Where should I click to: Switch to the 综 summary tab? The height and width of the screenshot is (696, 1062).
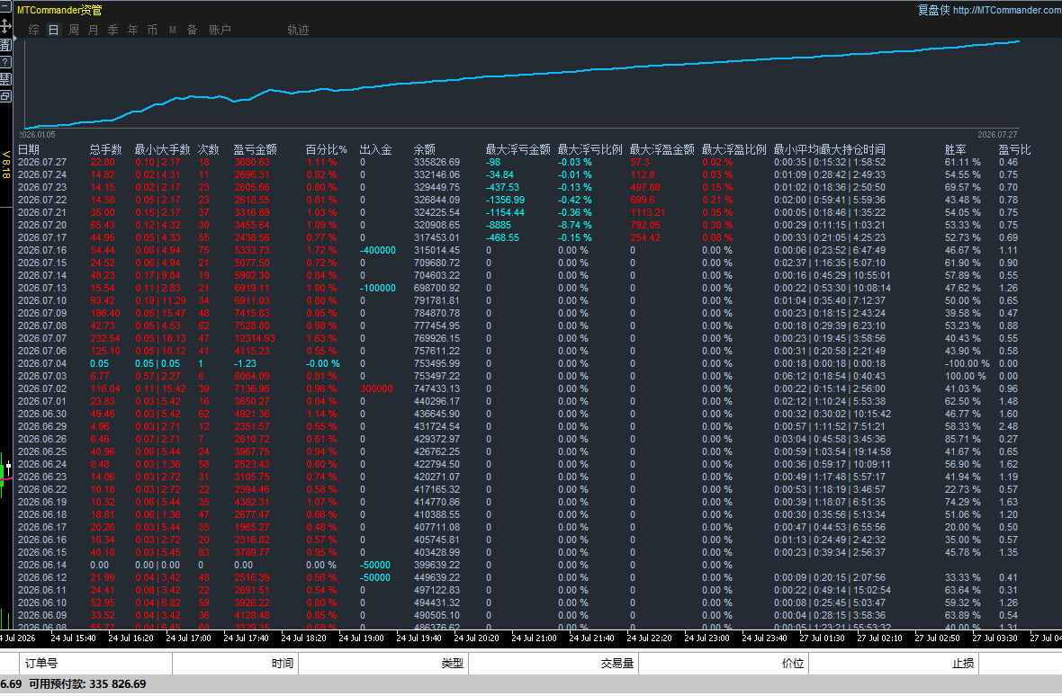pos(34,30)
